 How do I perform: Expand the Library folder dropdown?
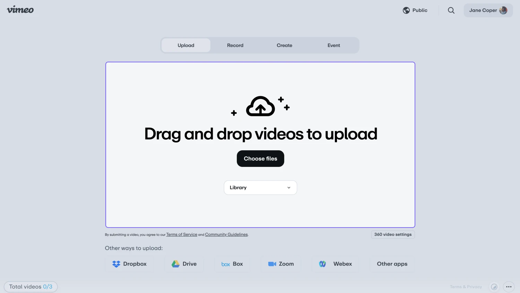(260, 188)
